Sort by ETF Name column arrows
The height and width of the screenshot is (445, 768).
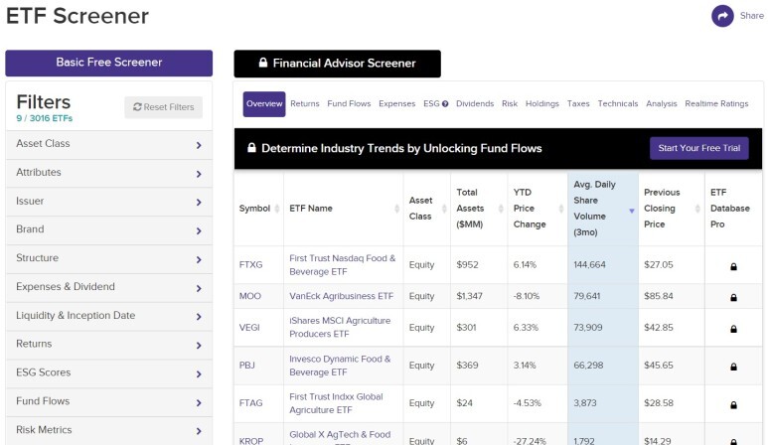coord(396,209)
